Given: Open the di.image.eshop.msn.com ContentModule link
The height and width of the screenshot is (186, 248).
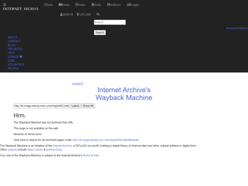Looking at the screenshot, I should (106, 140).
